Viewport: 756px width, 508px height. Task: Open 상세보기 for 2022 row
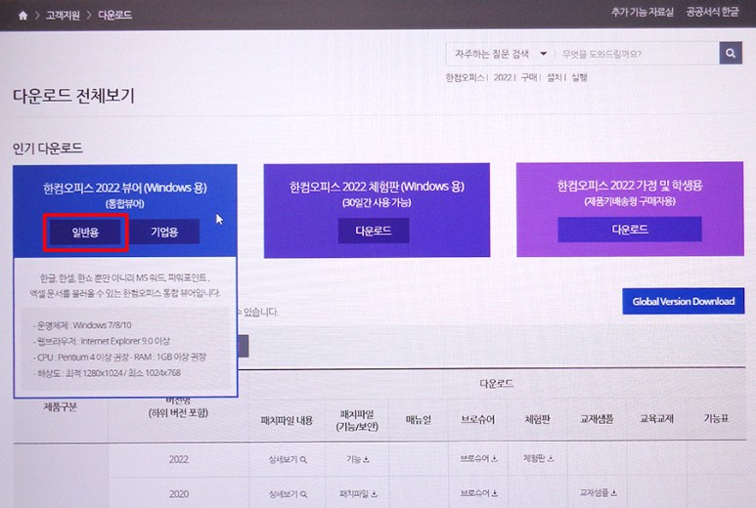click(288, 460)
